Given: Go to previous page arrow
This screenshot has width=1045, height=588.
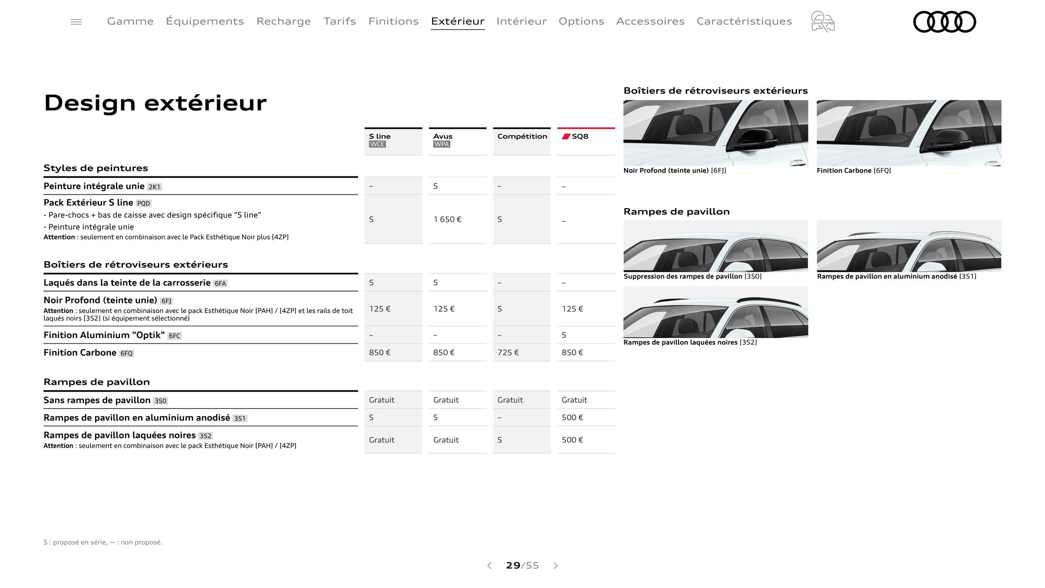Looking at the screenshot, I should (x=489, y=565).
